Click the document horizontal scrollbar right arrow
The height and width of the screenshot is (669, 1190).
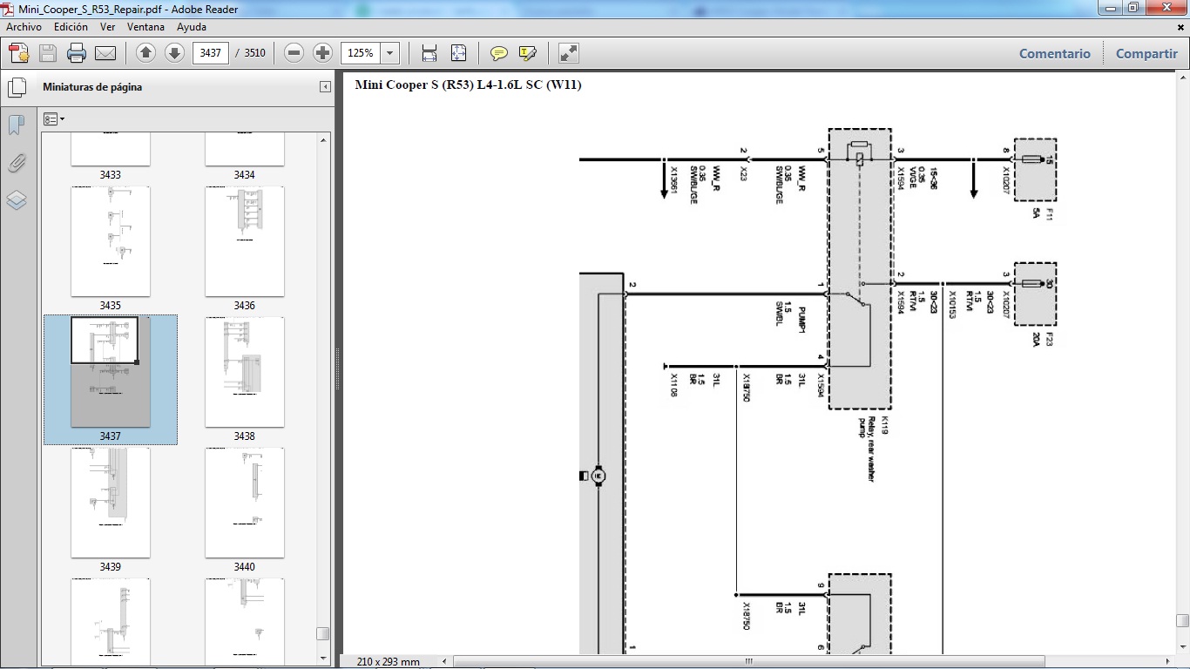tap(1168, 661)
